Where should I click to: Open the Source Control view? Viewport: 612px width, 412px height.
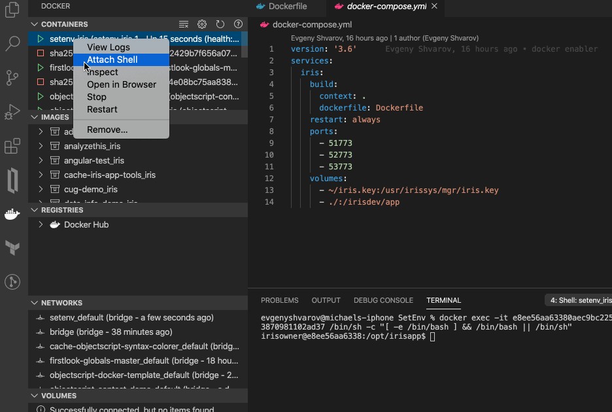tap(12, 78)
